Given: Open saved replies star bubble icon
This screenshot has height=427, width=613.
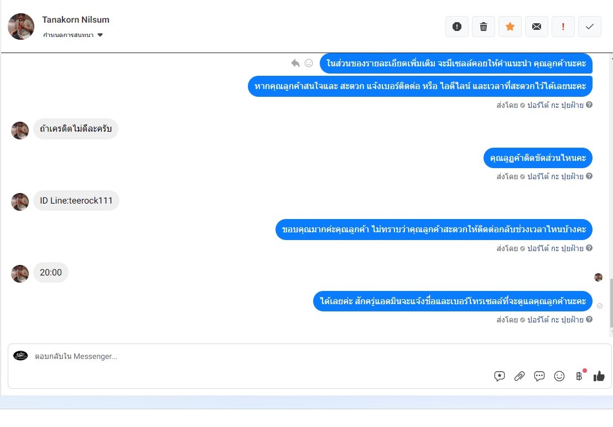Looking at the screenshot, I should click(499, 376).
